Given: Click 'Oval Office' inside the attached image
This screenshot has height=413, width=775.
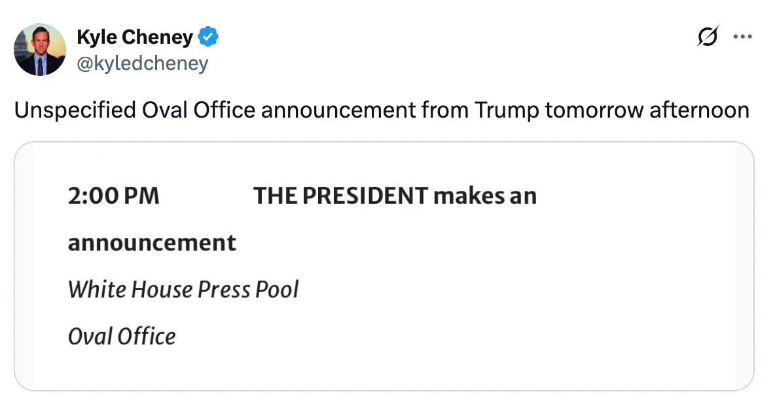Looking at the screenshot, I should point(122,336).
